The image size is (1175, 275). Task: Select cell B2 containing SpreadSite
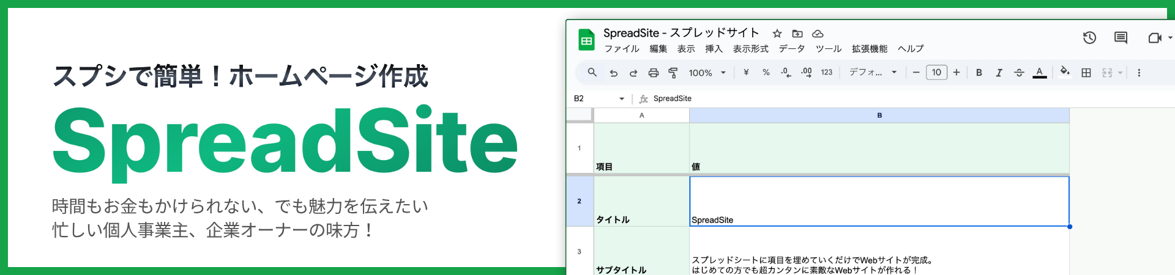click(x=879, y=201)
